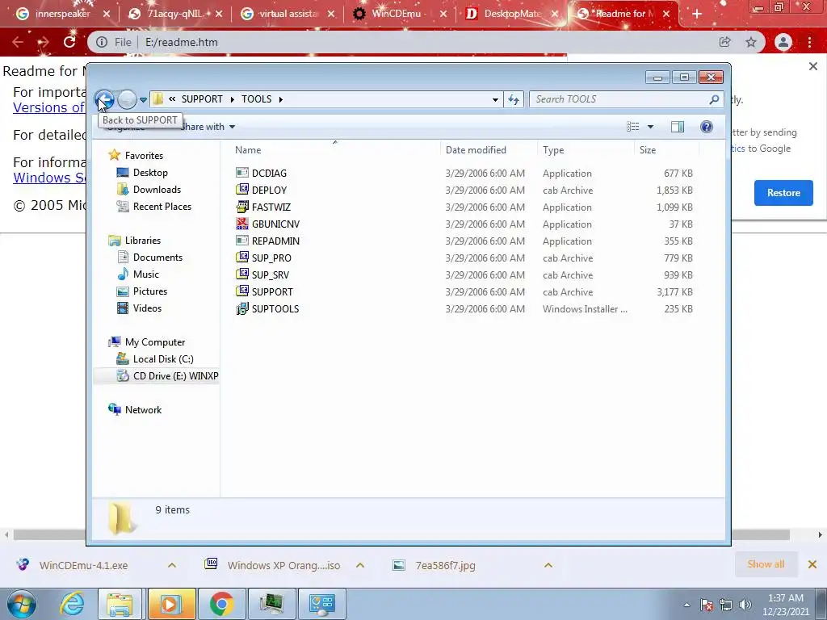The width and height of the screenshot is (827, 620).
Task: Go back to SUPPORT folder
Action: (x=104, y=99)
